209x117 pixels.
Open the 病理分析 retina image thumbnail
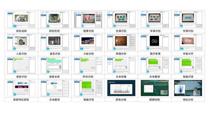click(x=121, y=42)
